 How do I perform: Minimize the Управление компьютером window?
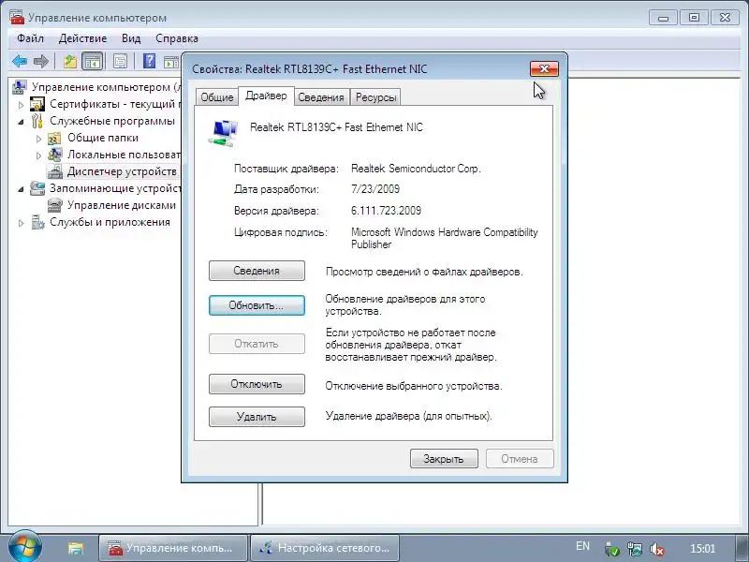[664, 18]
